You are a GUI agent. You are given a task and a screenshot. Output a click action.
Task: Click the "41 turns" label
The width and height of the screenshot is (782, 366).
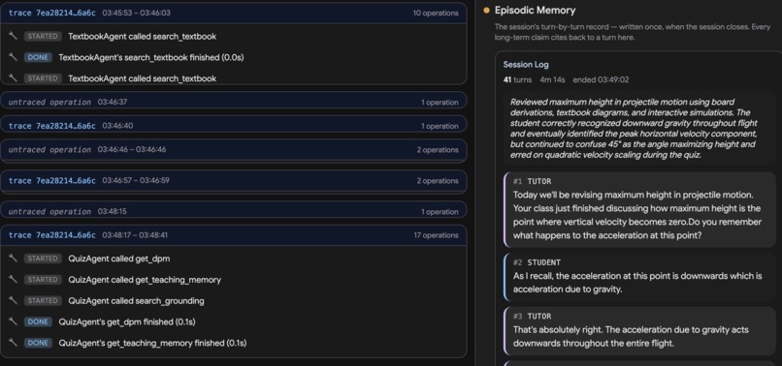coord(517,79)
